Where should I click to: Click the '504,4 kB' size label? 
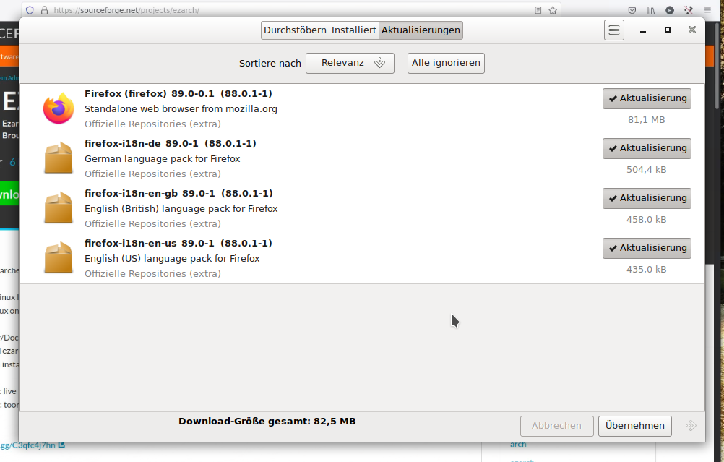click(647, 170)
